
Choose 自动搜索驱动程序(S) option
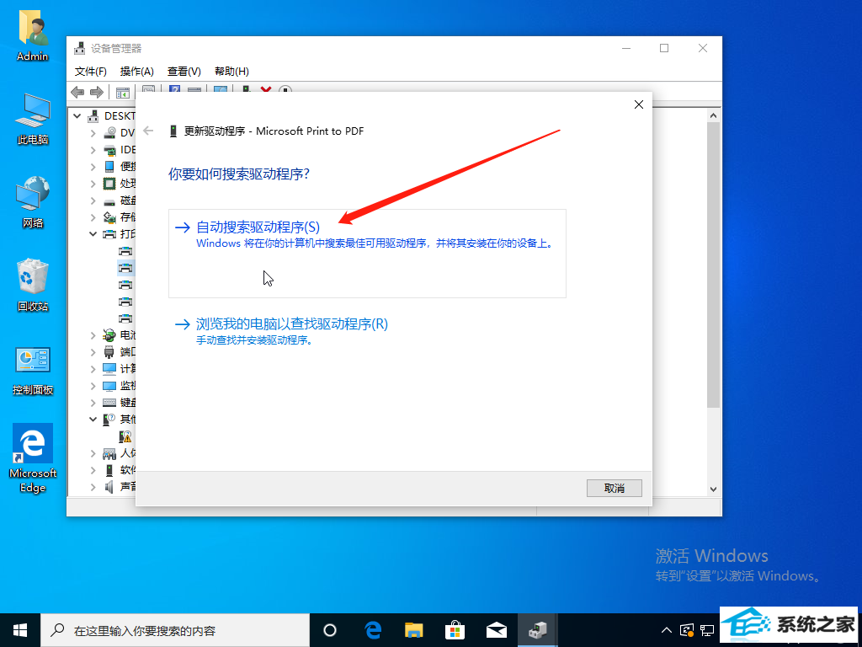367,254
